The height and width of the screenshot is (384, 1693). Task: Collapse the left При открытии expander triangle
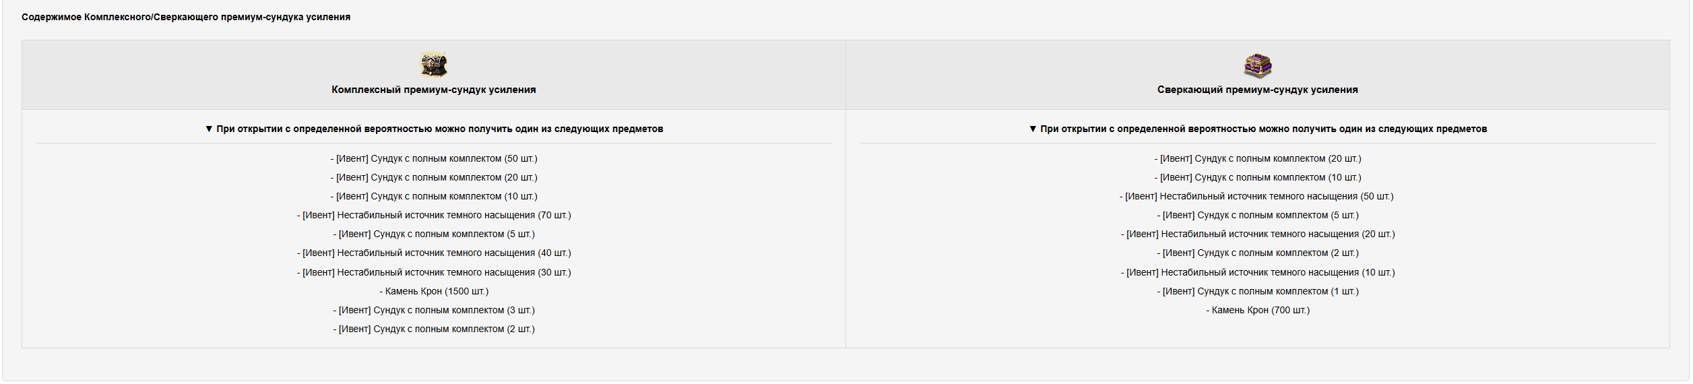209,129
